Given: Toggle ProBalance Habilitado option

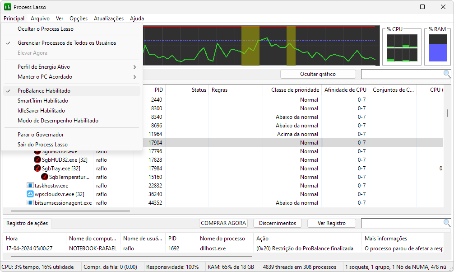Looking at the screenshot, I should (72, 91).
